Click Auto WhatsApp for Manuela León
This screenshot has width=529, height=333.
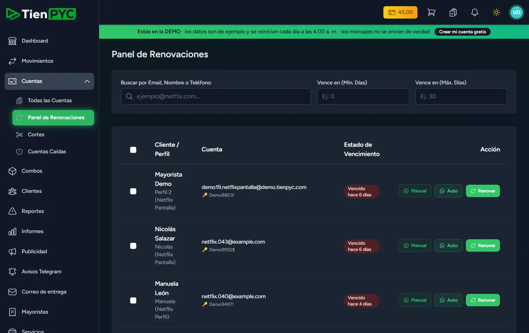(448, 300)
